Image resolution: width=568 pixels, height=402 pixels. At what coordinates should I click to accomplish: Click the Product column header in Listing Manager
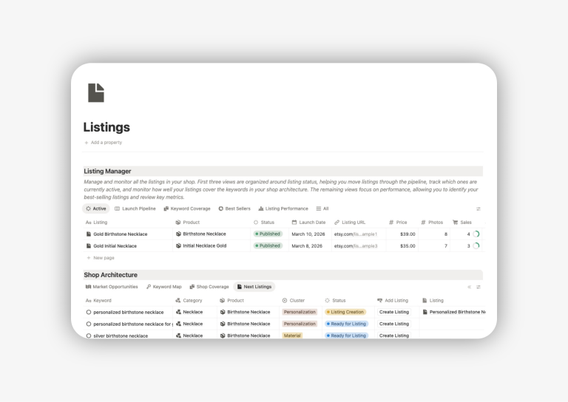click(x=188, y=222)
